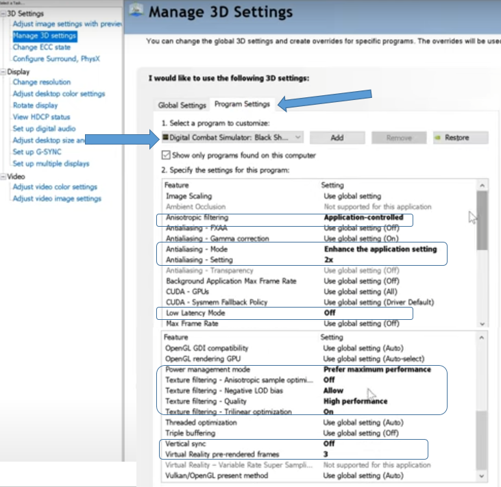Viewport: 501px width, 487px height.
Task: Click the Remove button
Action: coord(399,138)
